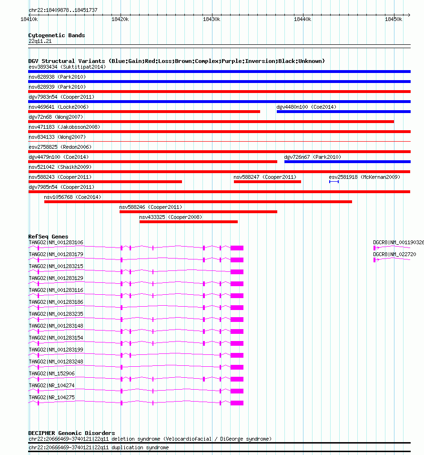Screen dimensions: 424x455
Task: Click the 18450k ruler tick label
Action: click(x=394, y=20)
